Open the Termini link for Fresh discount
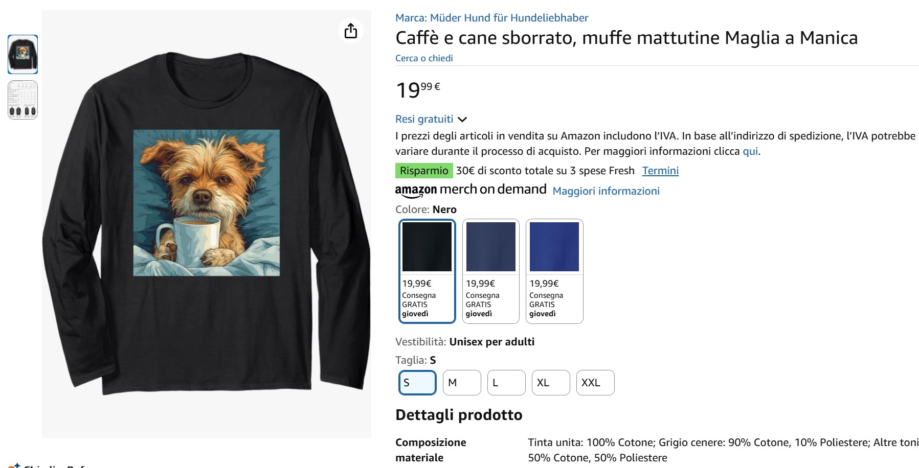 [660, 171]
